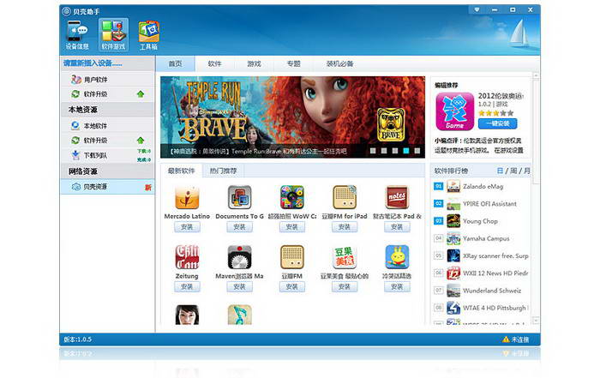Select 贝壳资源 under 网络资源
This screenshot has height=378, width=600.
[107, 187]
